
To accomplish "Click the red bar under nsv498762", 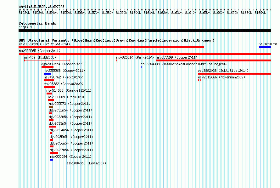I will 49,80.
